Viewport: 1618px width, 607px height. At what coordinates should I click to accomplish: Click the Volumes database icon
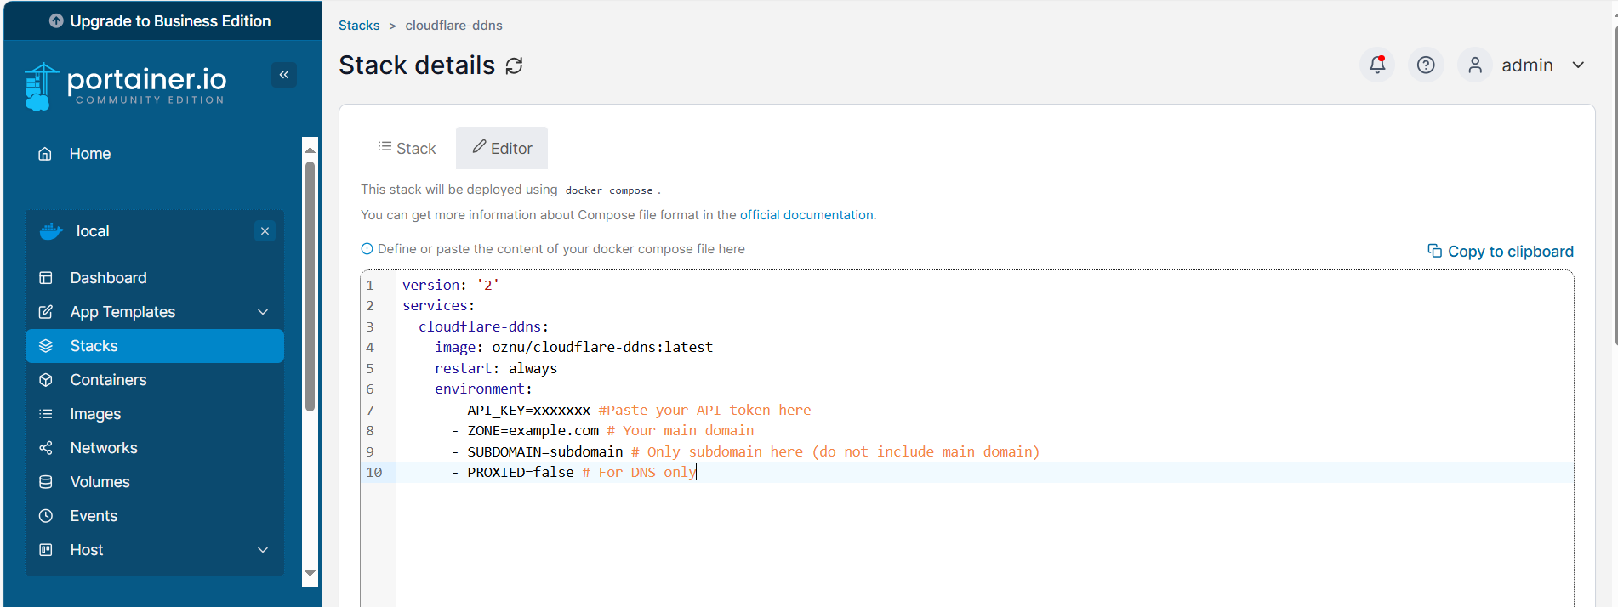point(46,482)
